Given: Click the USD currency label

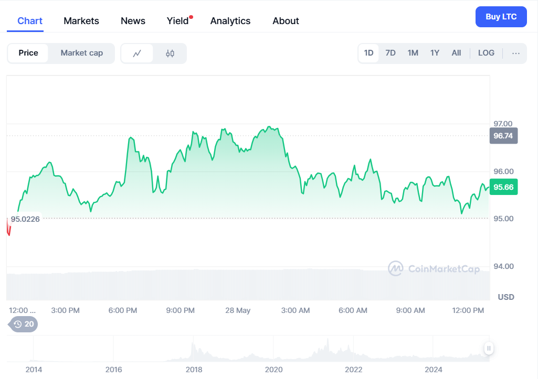Looking at the screenshot, I should (506, 297).
